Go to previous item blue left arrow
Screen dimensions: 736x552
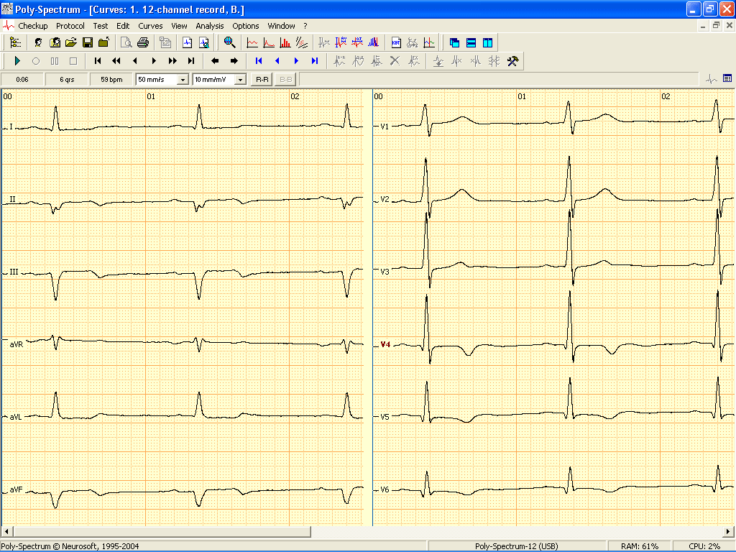click(277, 61)
